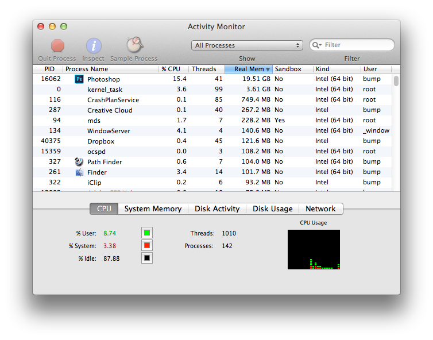Click the Inspect info icon
Screen dimensions: 433x340
(x=94, y=45)
